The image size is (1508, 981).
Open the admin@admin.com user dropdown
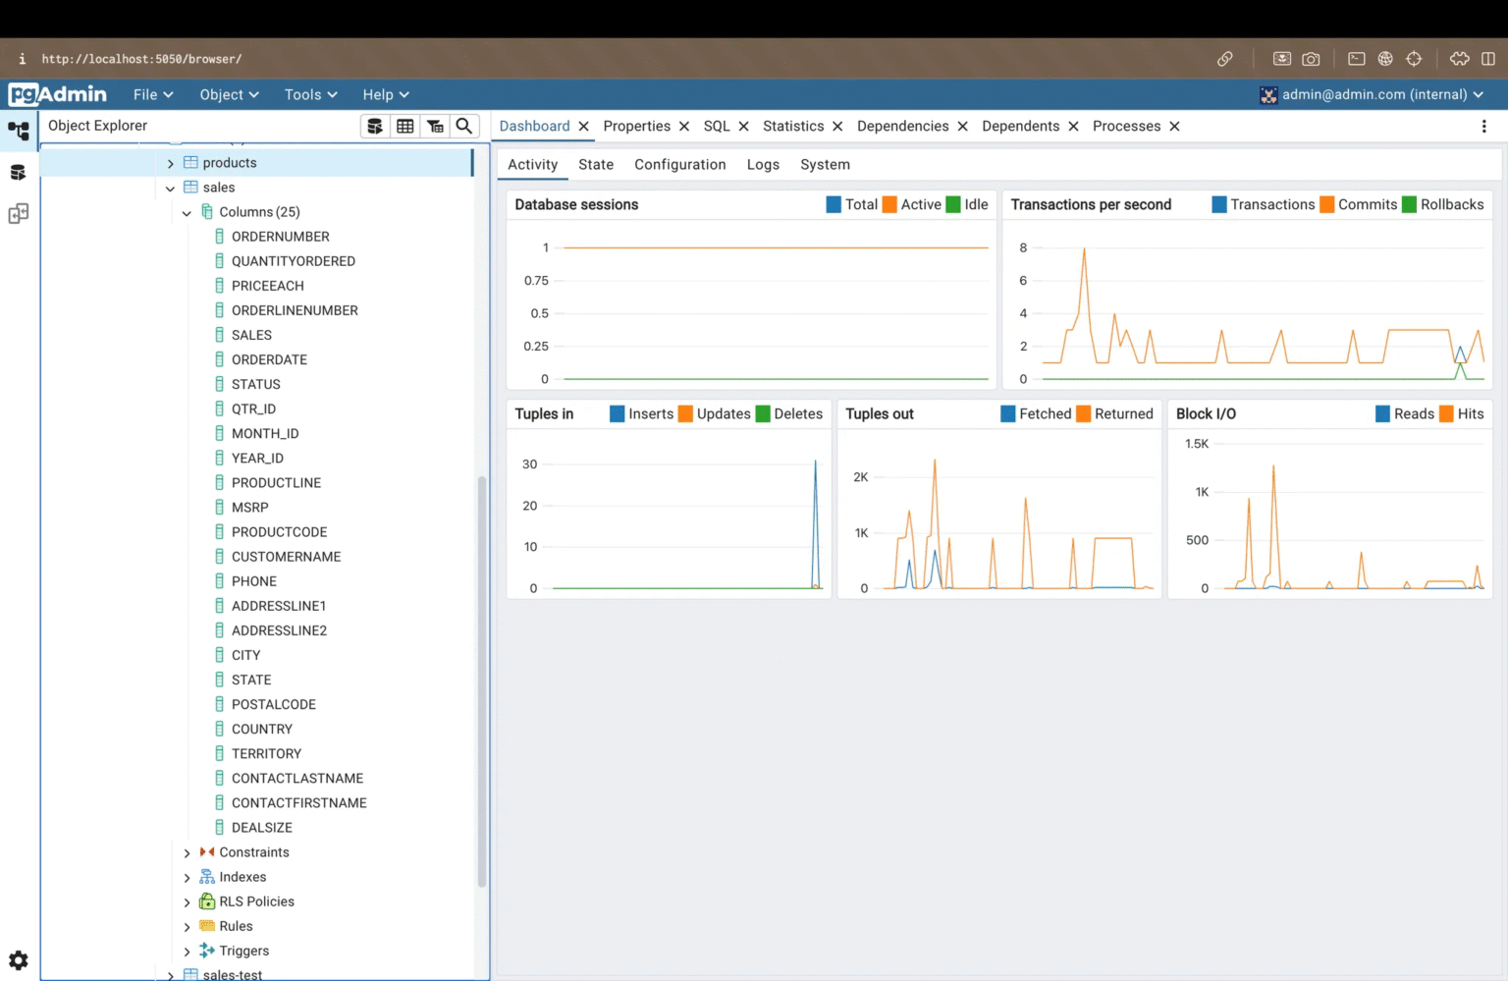point(1373,94)
